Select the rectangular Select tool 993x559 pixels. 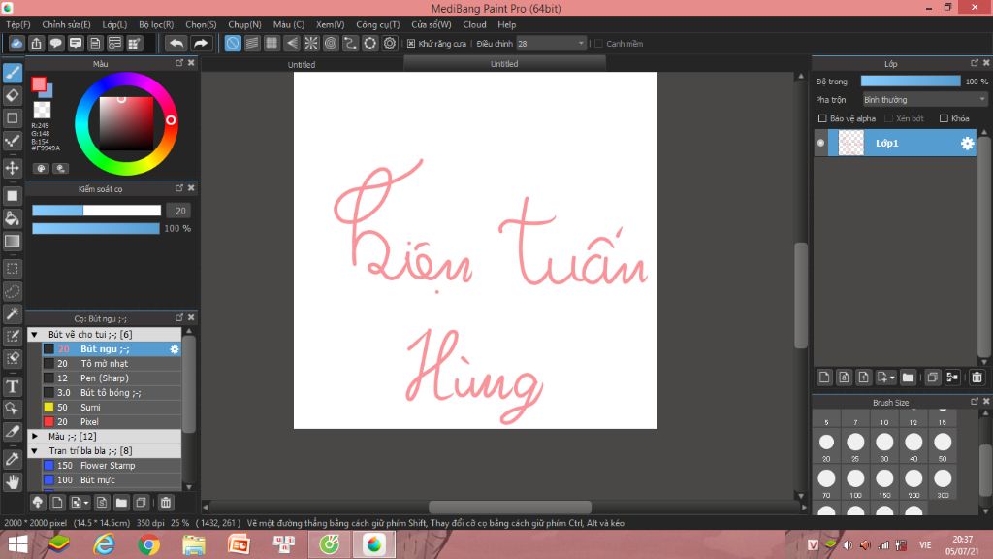coord(12,269)
